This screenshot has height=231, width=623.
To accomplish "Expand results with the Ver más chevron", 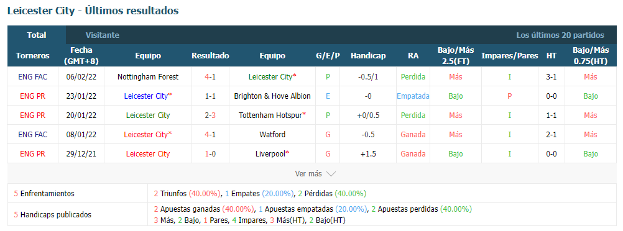I will [331, 174].
